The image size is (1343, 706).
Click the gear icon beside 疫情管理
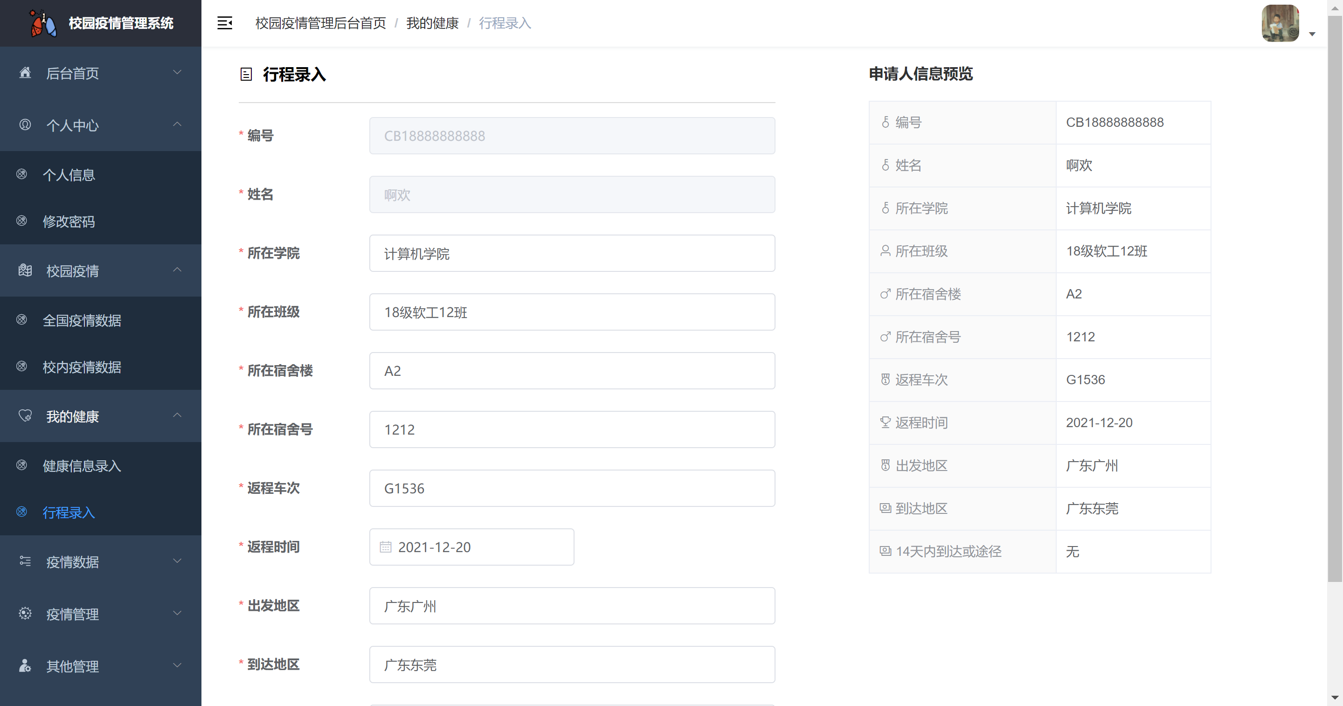(x=25, y=613)
